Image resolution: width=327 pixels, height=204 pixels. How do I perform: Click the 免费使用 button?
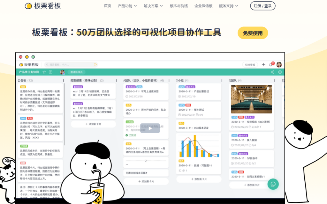pyautogui.click(x=253, y=33)
